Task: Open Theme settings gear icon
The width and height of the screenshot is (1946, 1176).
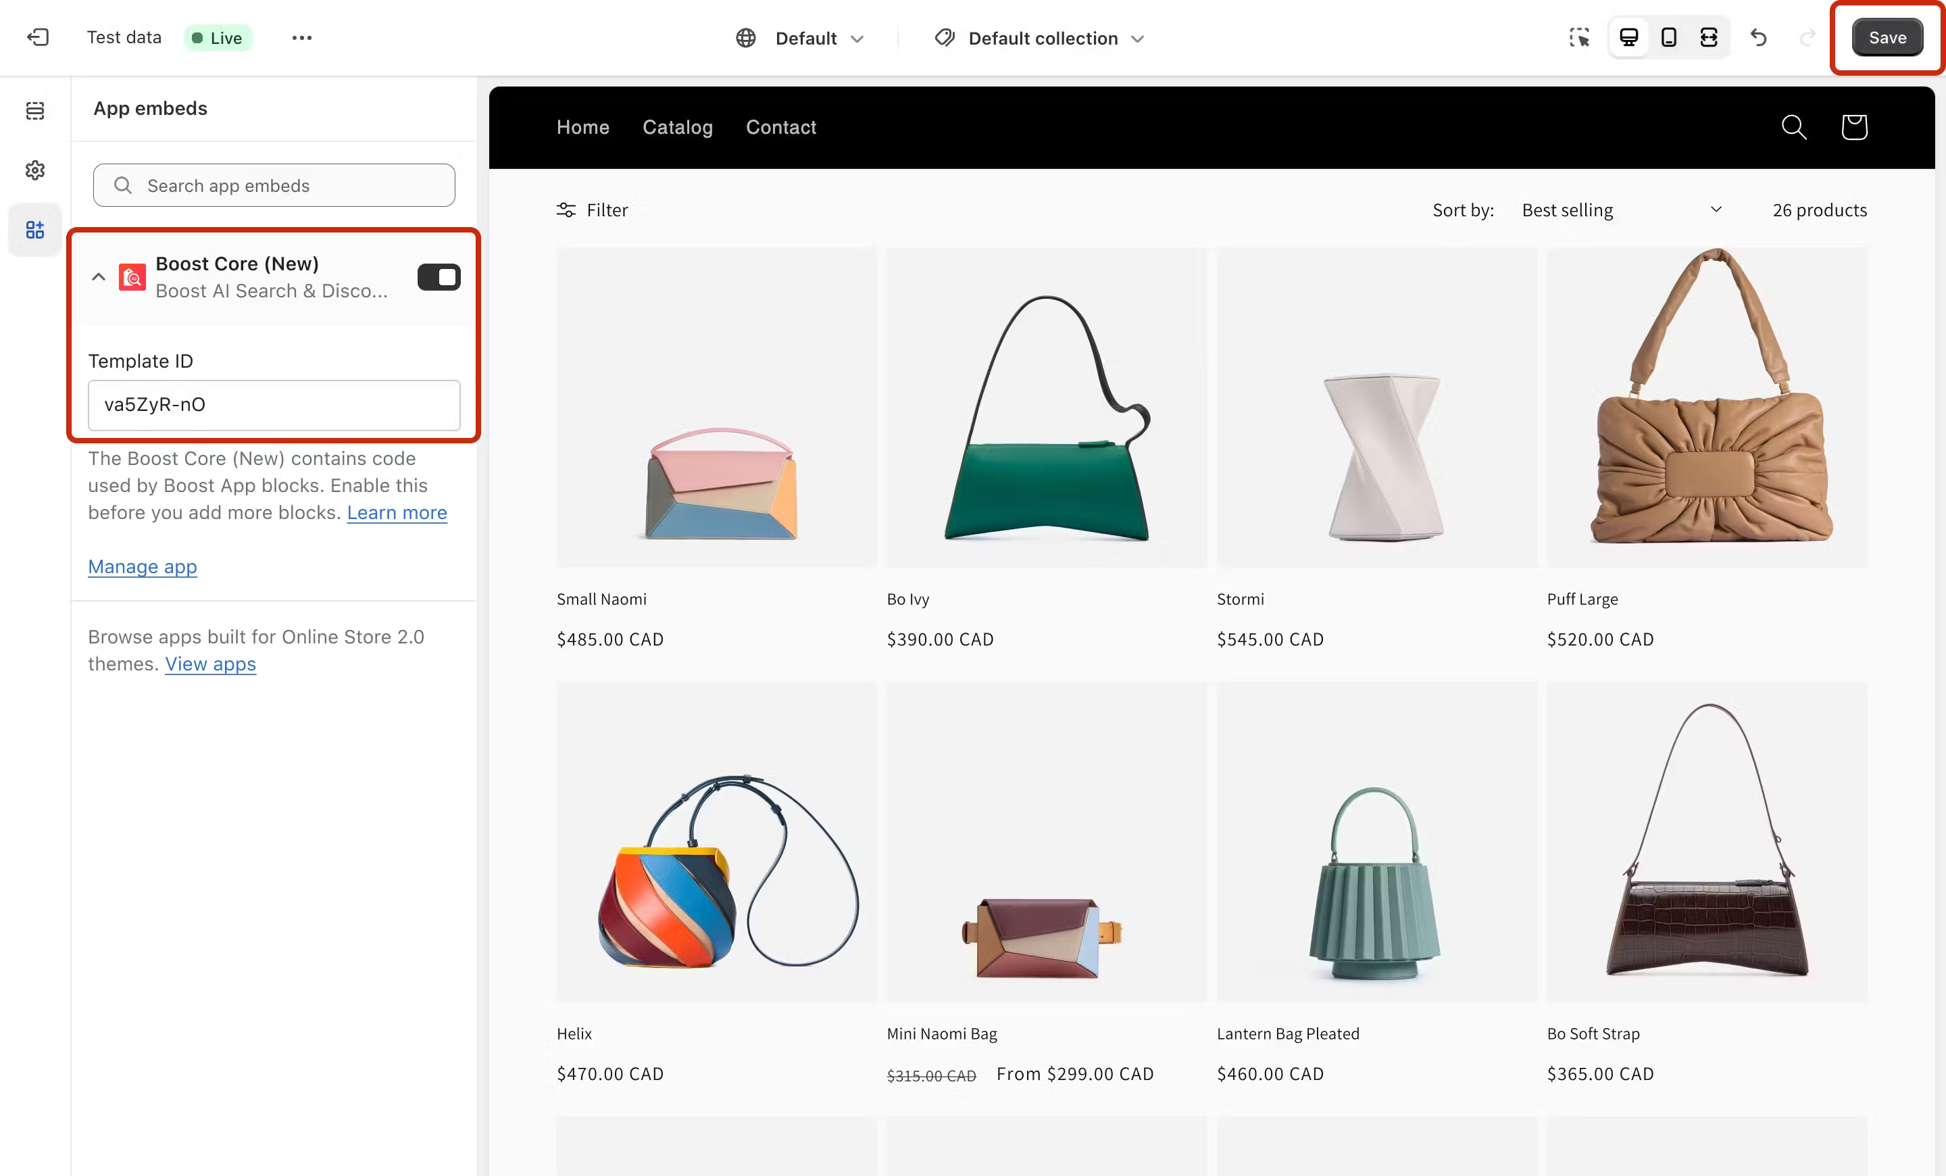Action: coord(34,170)
